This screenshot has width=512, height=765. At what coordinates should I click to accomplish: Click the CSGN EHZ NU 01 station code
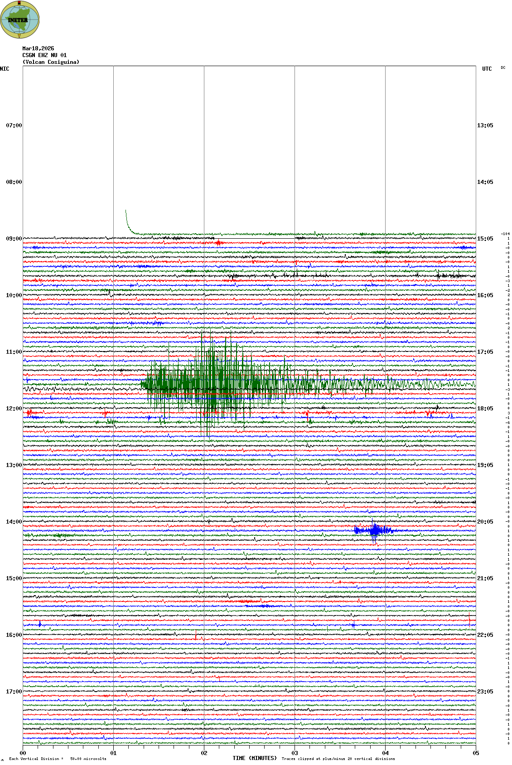[x=44, y=55]
